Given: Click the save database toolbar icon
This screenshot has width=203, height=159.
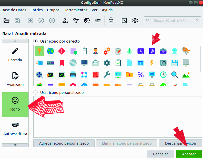Looking at the screenshot, I should tap(17, 21).
